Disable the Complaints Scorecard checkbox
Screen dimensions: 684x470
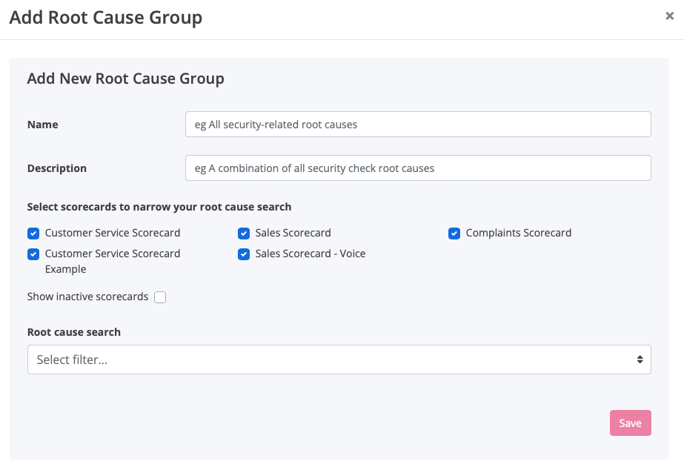coord(454,234)
